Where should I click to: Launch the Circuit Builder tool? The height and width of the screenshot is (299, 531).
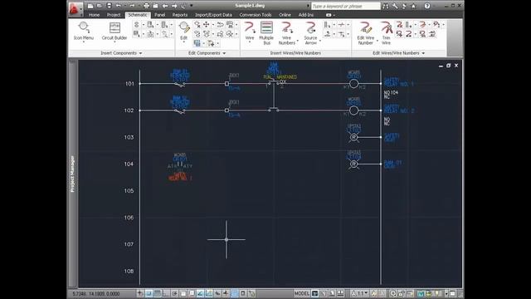coord(114,32)
